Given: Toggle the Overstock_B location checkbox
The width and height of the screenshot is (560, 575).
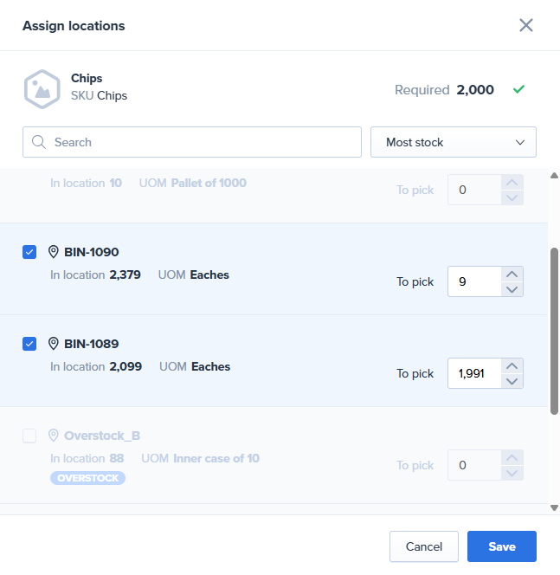Looking at the screenshot, I should pos(29,436).
